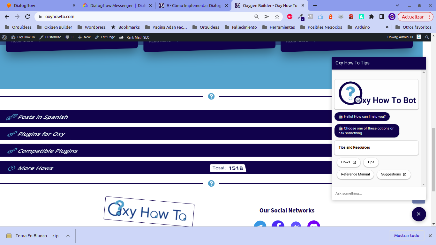Image resolution: width=436 pixels, height=245 pixels.
Task: View site information lock icon
Action: pyautogui.click(x=40, y=17)
